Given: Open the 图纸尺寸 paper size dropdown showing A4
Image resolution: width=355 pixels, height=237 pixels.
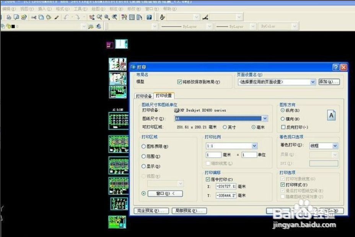Looking at the screenshot, I should point(265,118).
